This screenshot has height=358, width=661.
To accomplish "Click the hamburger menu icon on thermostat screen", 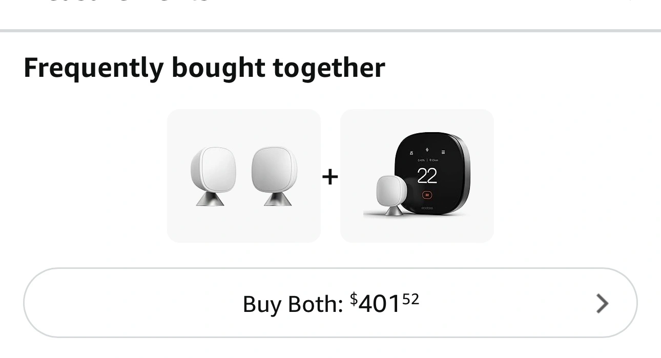I will [443, 152].
